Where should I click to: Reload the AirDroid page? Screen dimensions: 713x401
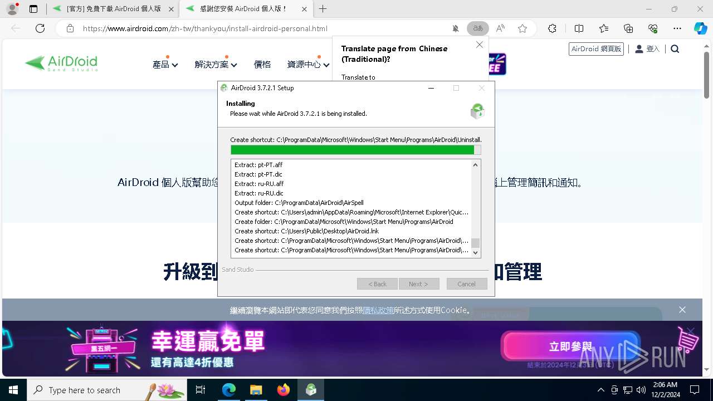coord(40,28)
